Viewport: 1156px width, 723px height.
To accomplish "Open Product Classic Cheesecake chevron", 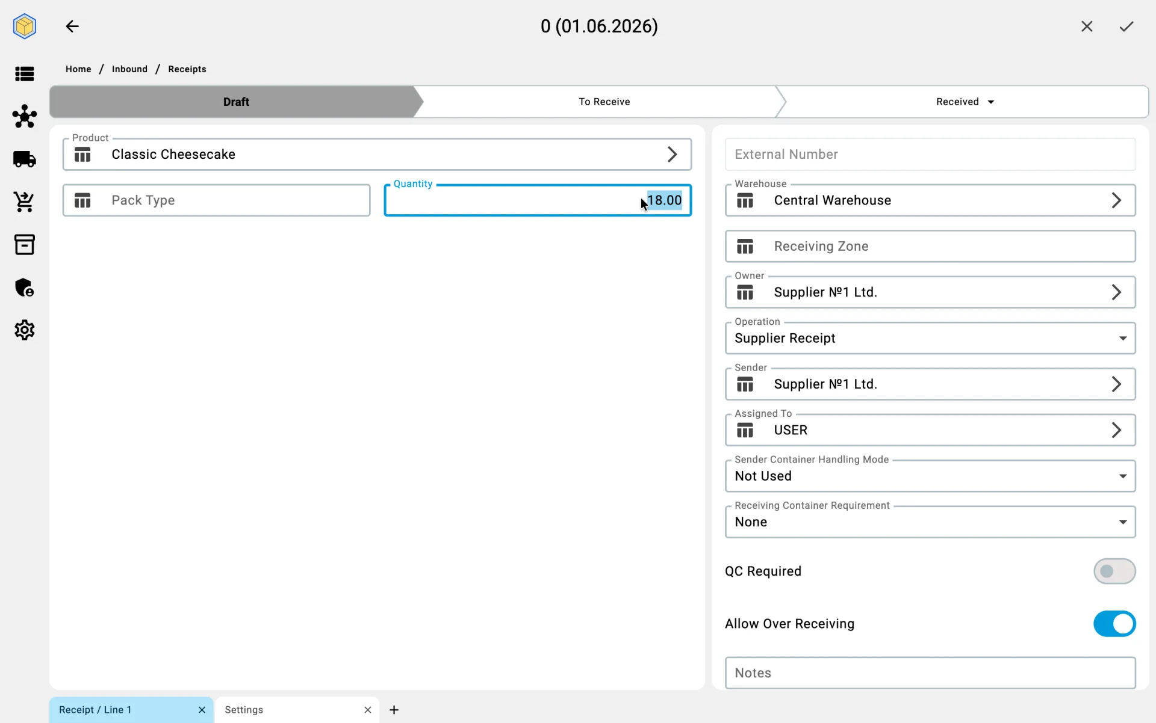I will (x=672, y=155).
